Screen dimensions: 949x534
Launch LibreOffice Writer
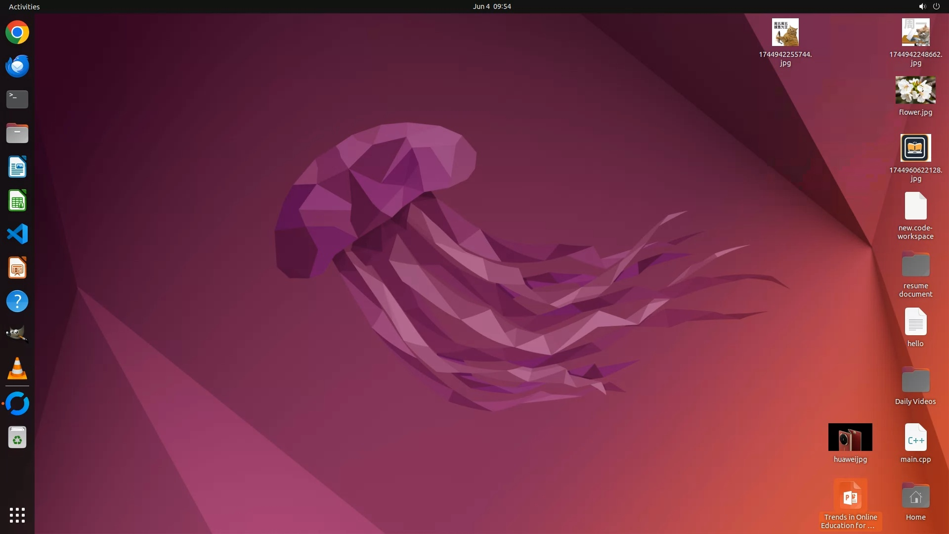tap(17, 167)
